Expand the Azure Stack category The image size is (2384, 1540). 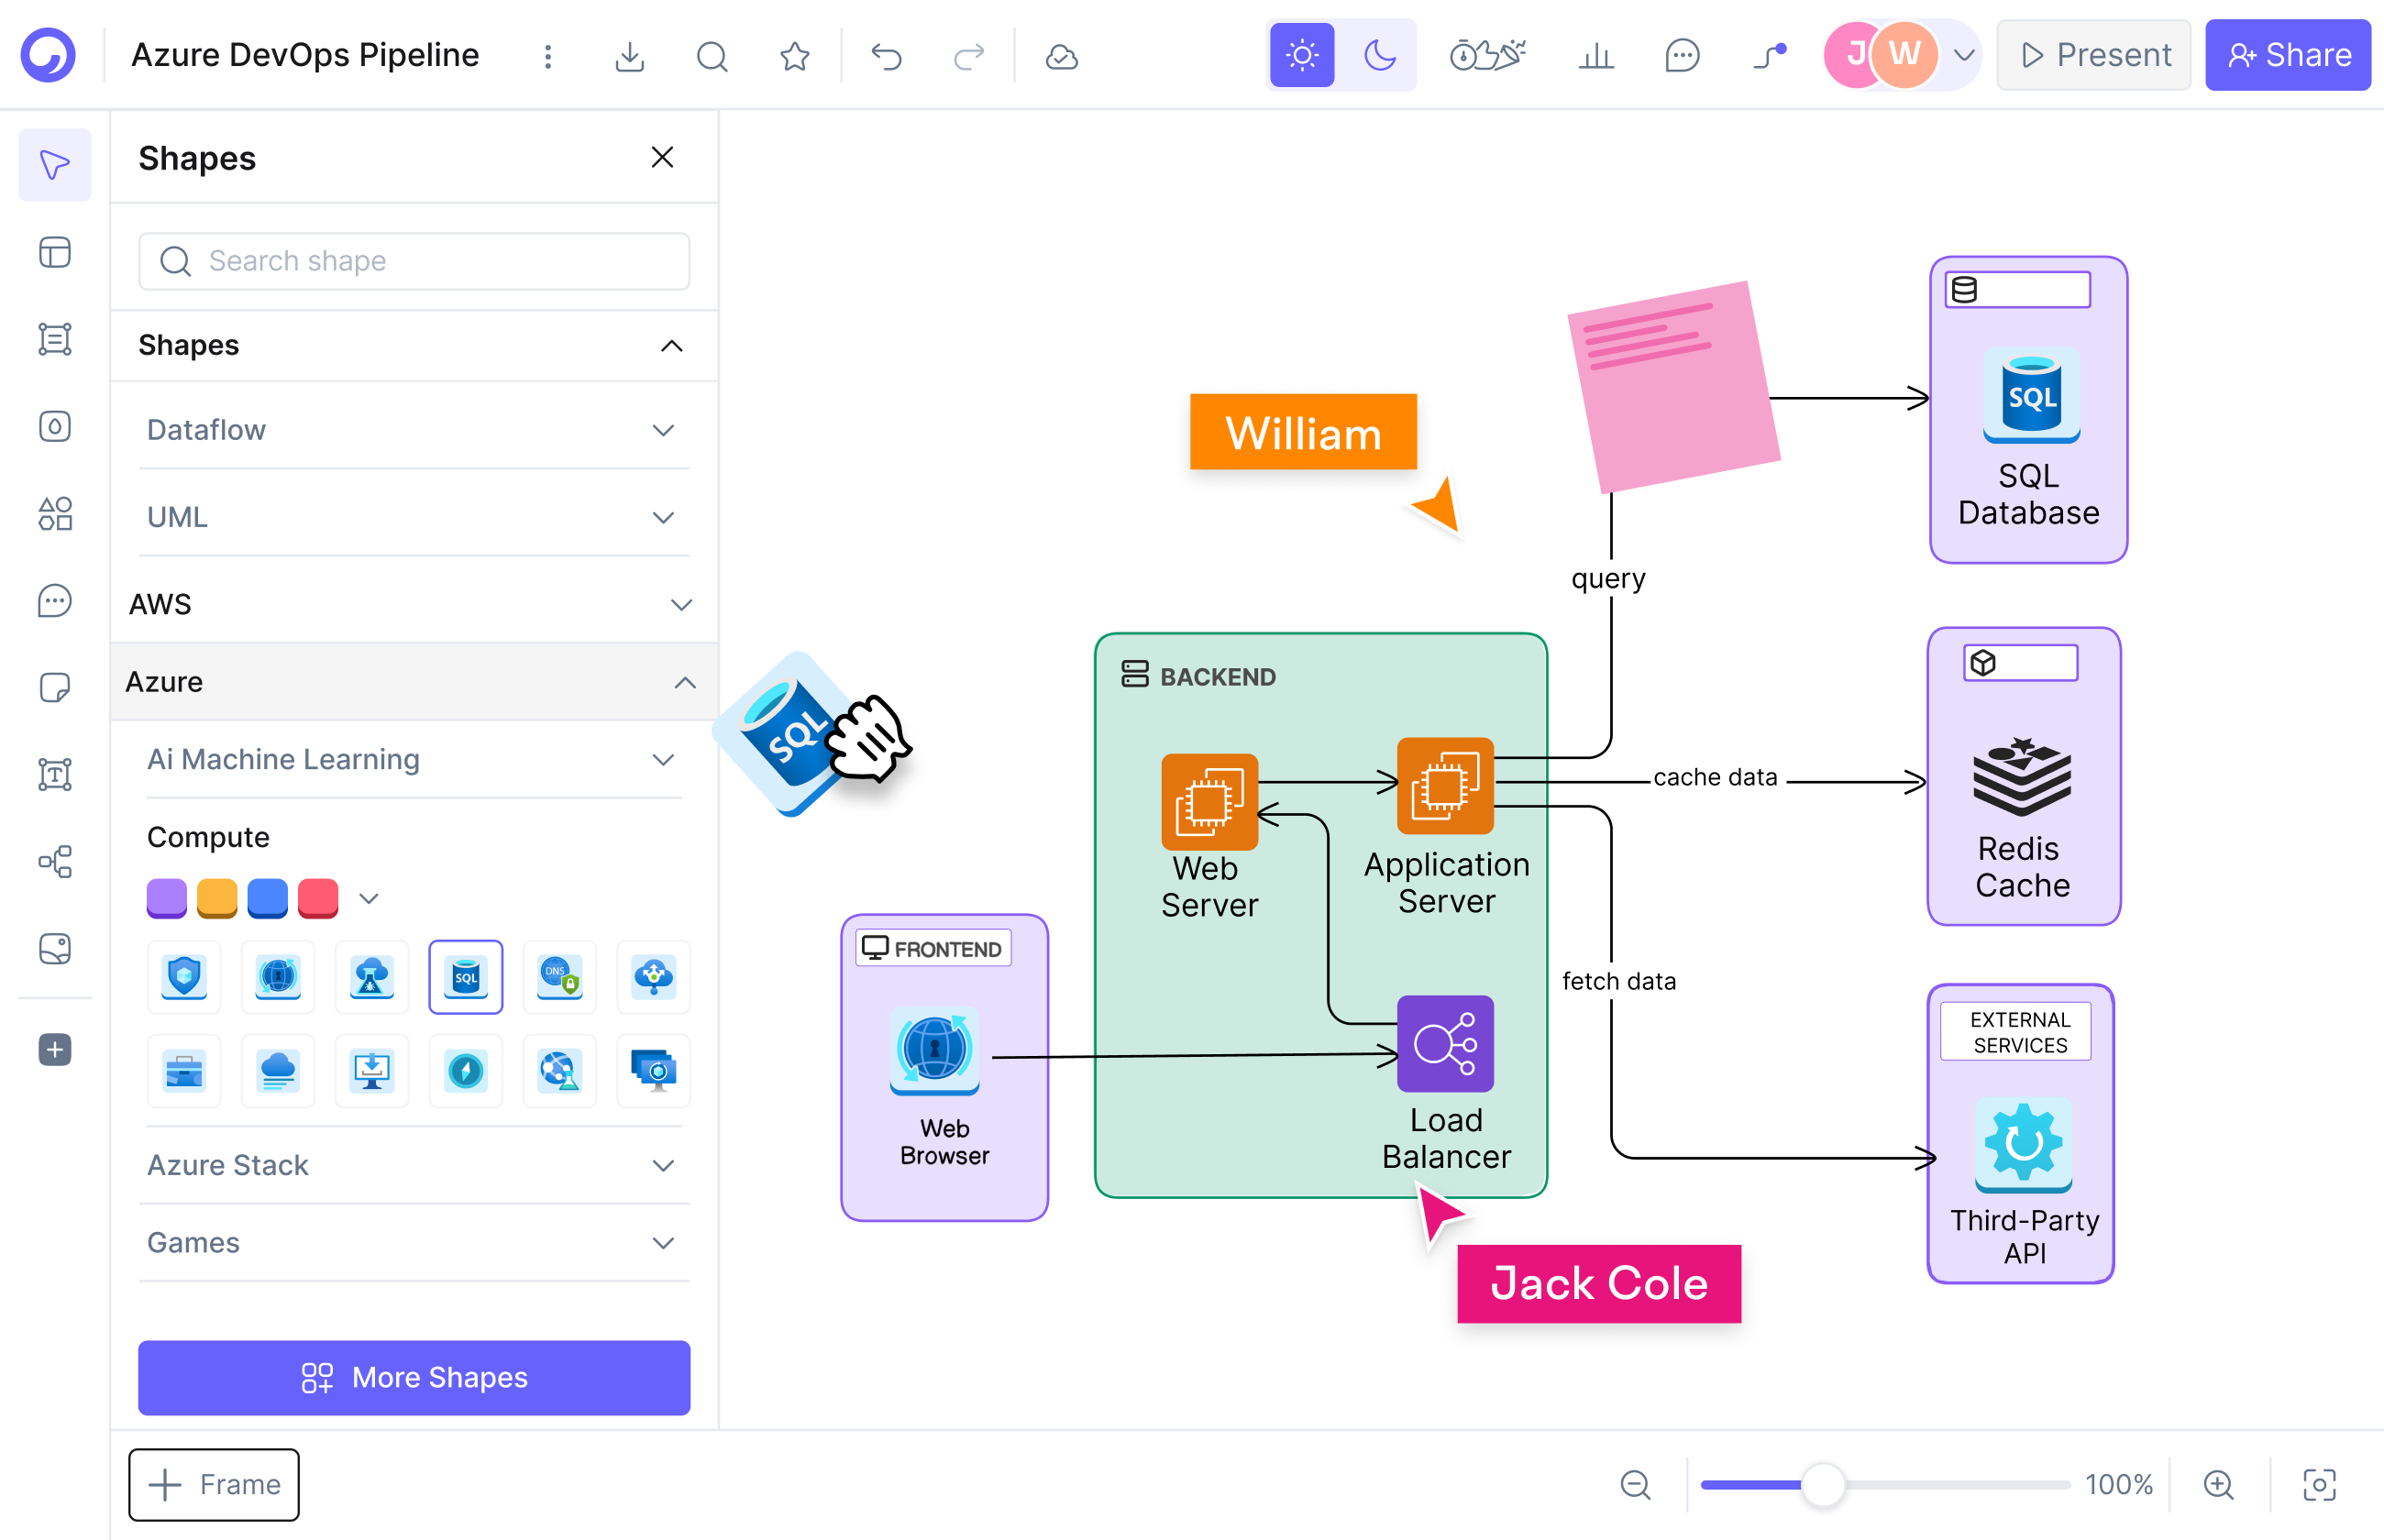[414, 1165]
